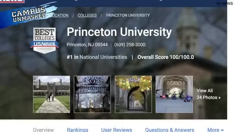Click the Princeton University heading

[x=119, y=32]
